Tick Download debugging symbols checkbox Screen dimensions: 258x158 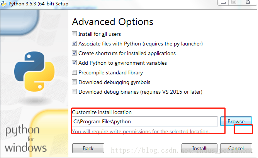74,82
